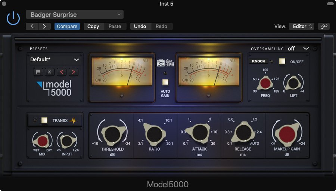336x191 pixels.
Task: Toggle the plugin power bypass button
Action: (13, 18)
